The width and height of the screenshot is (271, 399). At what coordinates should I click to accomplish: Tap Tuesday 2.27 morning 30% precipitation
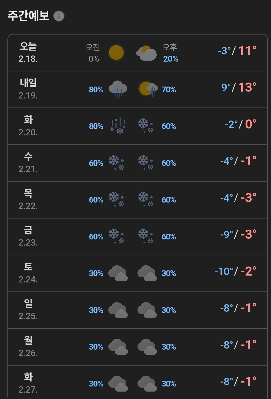pos(96,384)
